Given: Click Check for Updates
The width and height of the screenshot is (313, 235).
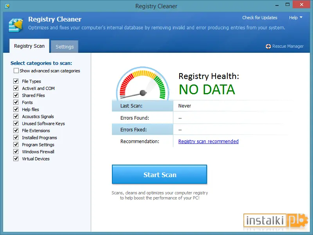Looking at the screenshot, I should point(260,18).
